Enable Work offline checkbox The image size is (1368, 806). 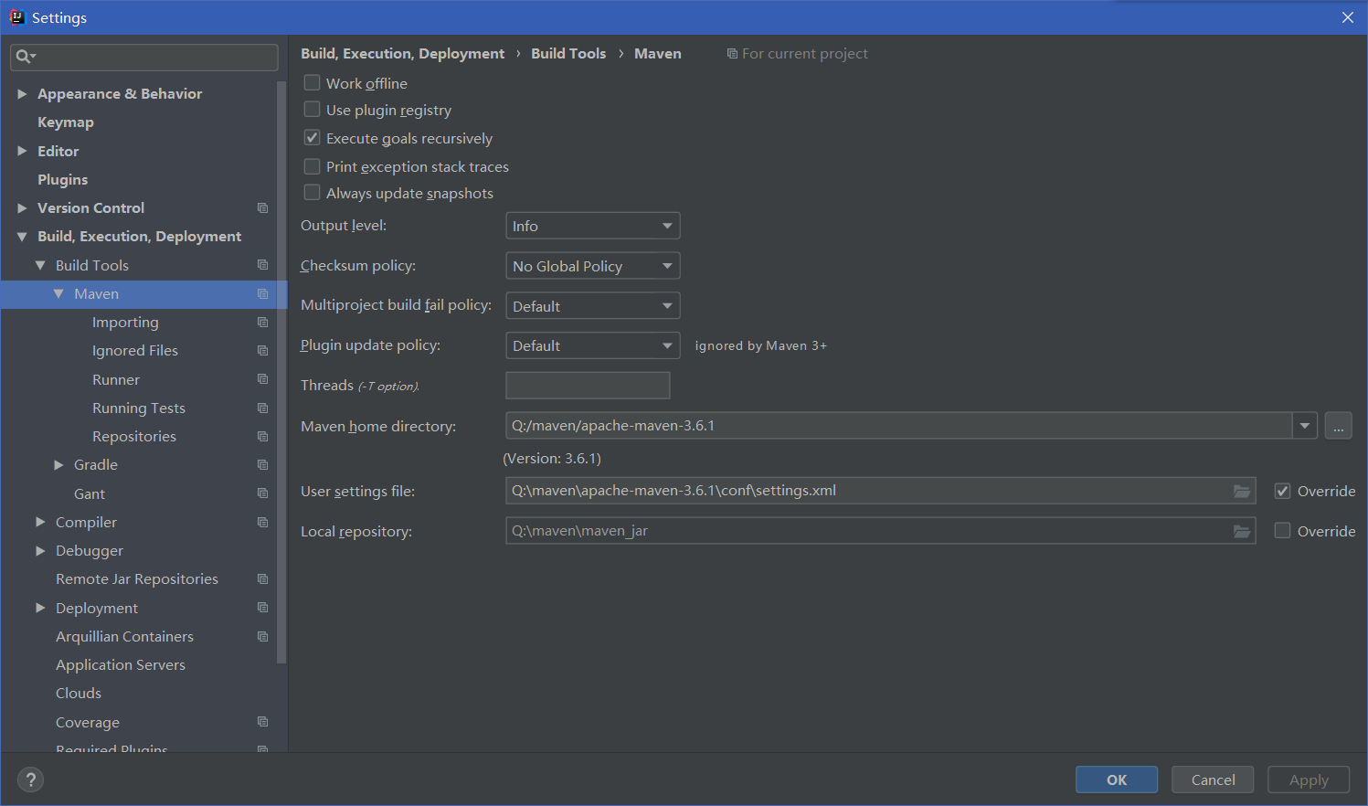coord(312,83)
